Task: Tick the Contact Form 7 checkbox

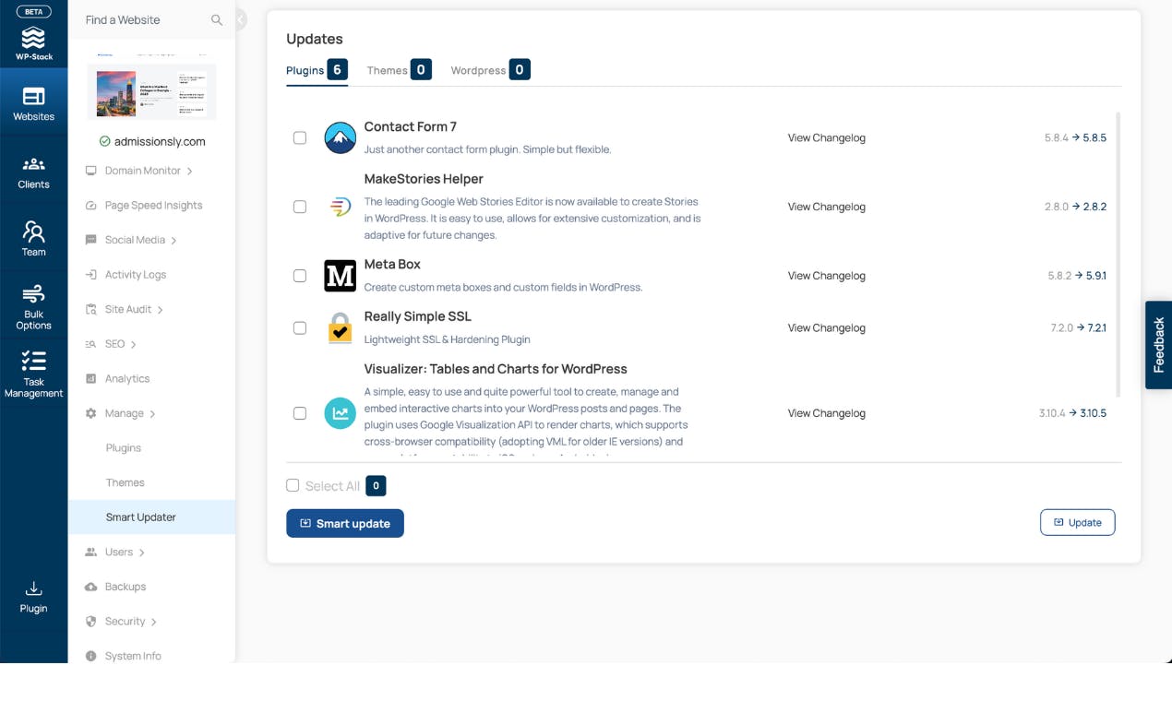Action: [x=300, y=137]
